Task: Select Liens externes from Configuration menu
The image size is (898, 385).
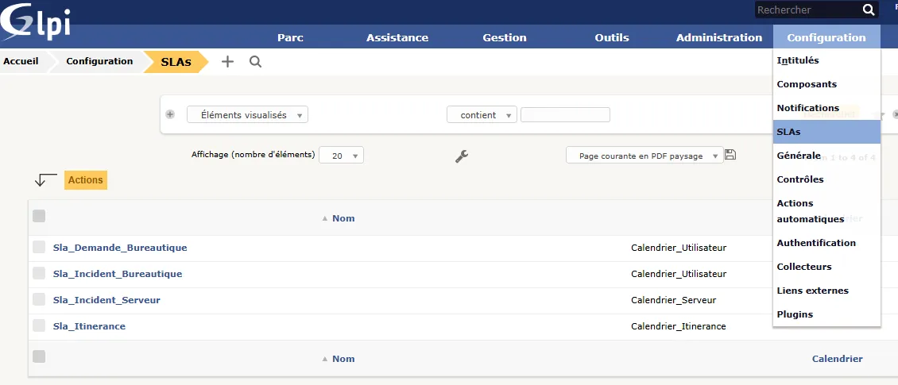Action: (x=826, y=290)
